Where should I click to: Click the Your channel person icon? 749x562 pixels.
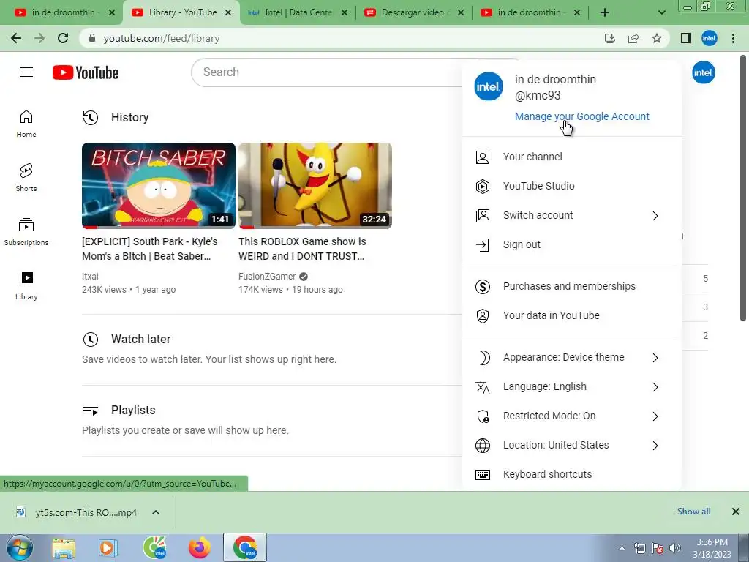[483, 157]
